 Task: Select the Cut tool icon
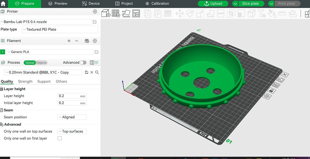pos(221,14)
